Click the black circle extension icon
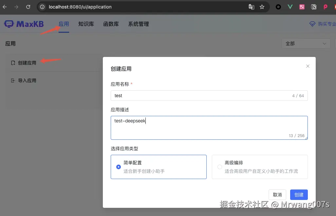Screen dimensions: 336x216 point(278,7)
